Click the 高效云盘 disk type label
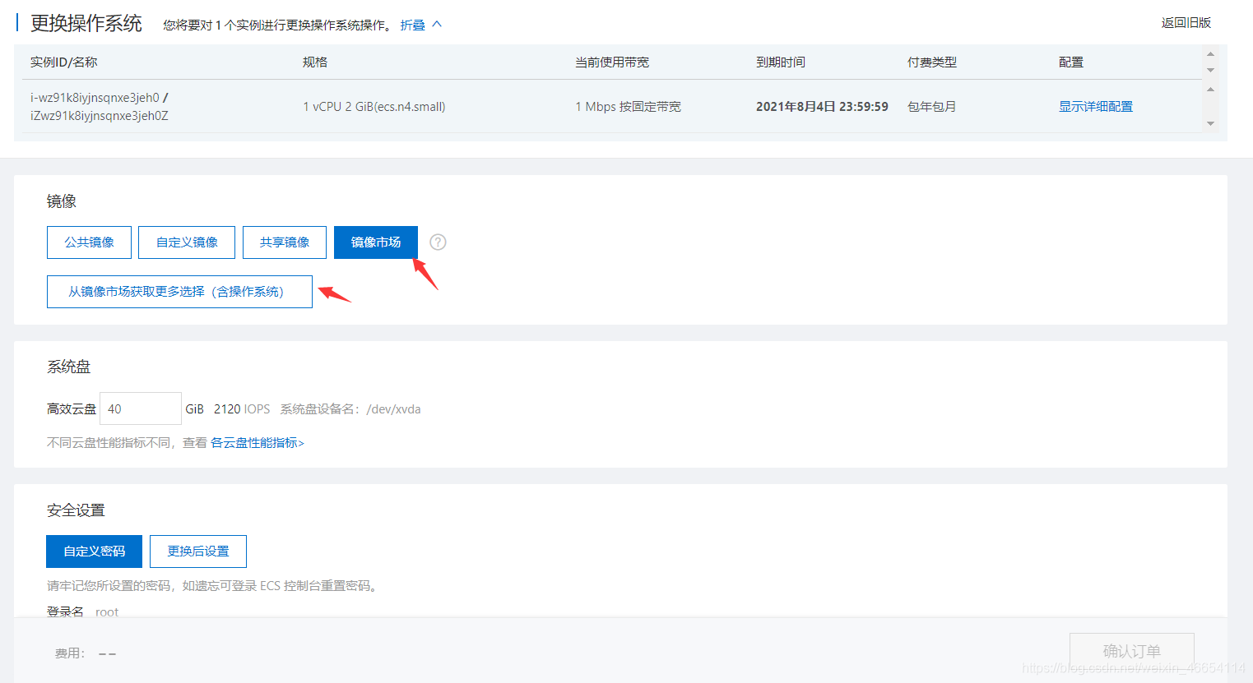 [72, 409]
